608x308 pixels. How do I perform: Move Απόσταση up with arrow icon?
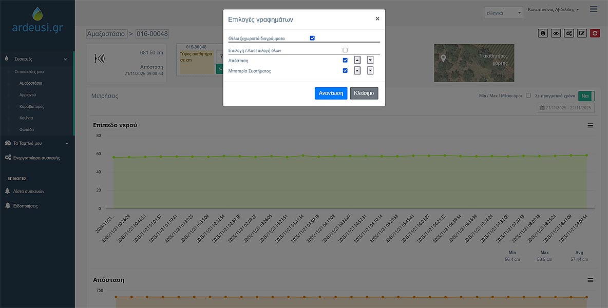[357, 61]
